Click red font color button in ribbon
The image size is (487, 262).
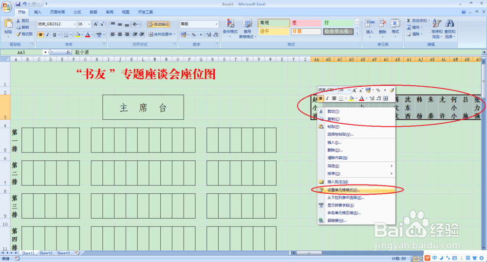(88, 35)
